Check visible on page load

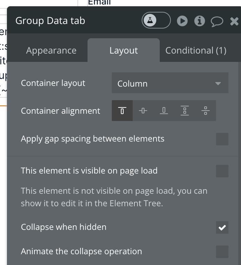coord(222,171)
